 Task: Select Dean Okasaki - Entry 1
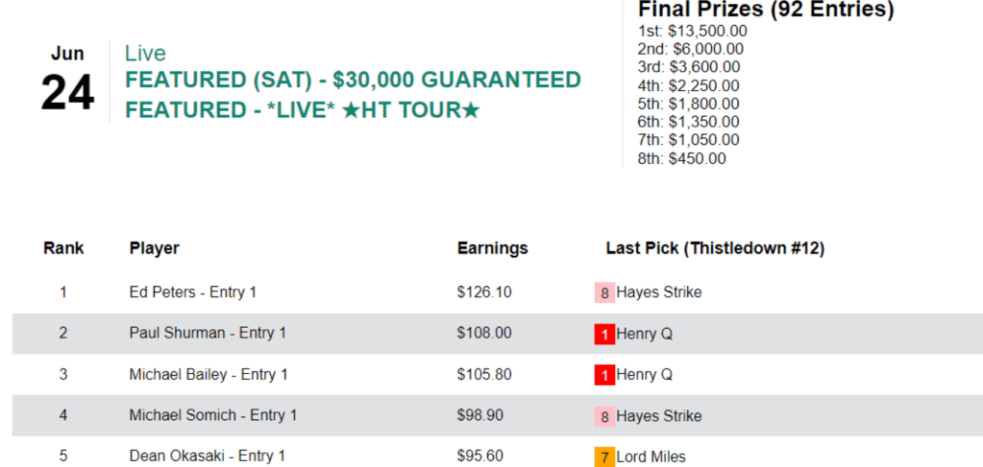pyautogui.click(x=207, y=456)
